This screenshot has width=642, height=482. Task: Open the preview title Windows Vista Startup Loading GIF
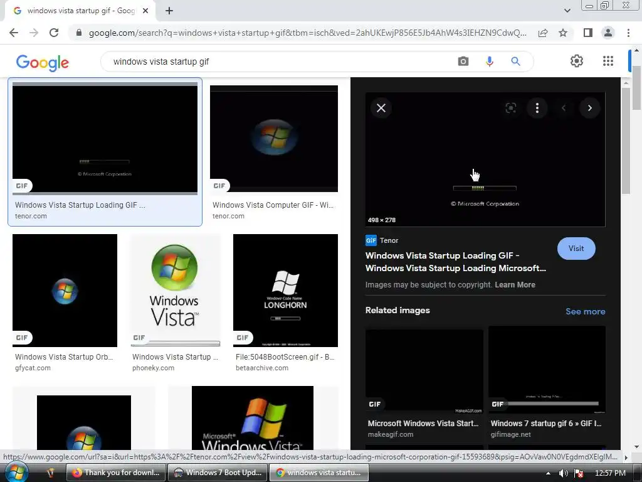coord(455,262)
